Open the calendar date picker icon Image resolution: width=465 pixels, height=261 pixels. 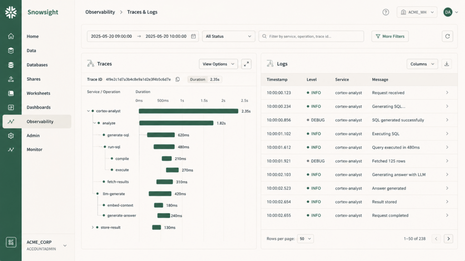[193, 36]
